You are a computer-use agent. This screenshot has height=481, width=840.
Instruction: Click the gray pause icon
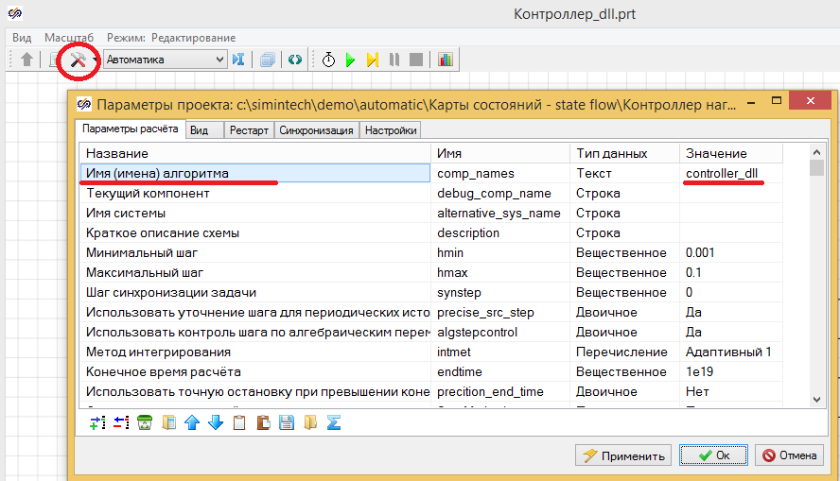tap(394, 60)
